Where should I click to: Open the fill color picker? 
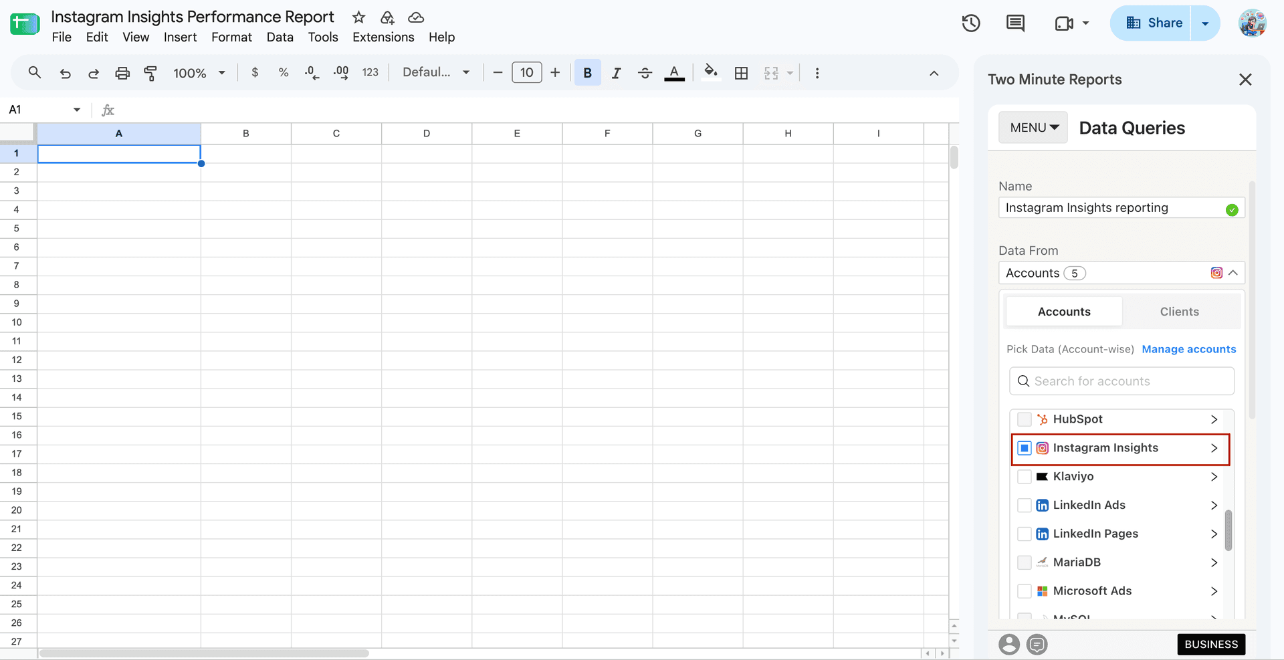click(x=711, y=72)
